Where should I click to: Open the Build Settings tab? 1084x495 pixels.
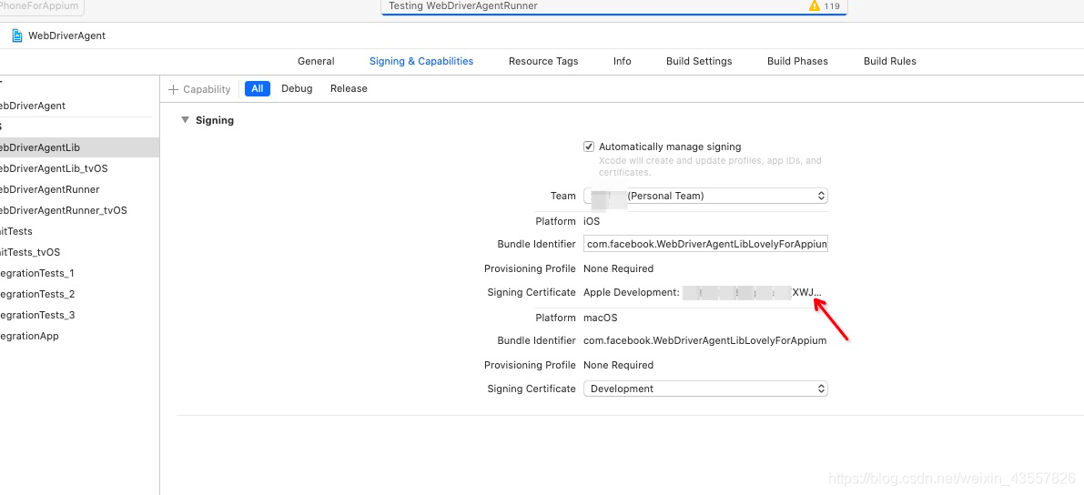(x=699, y=61)
